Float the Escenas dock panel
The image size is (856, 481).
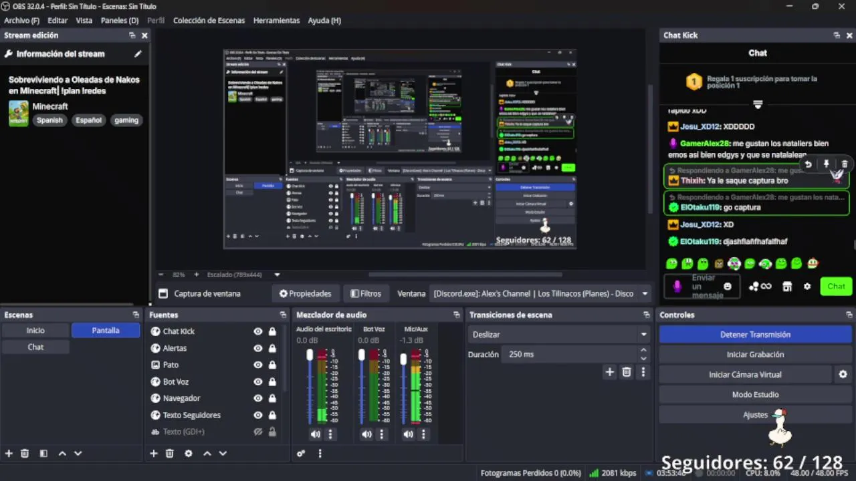pyautogui.click(x=136, y=315)
